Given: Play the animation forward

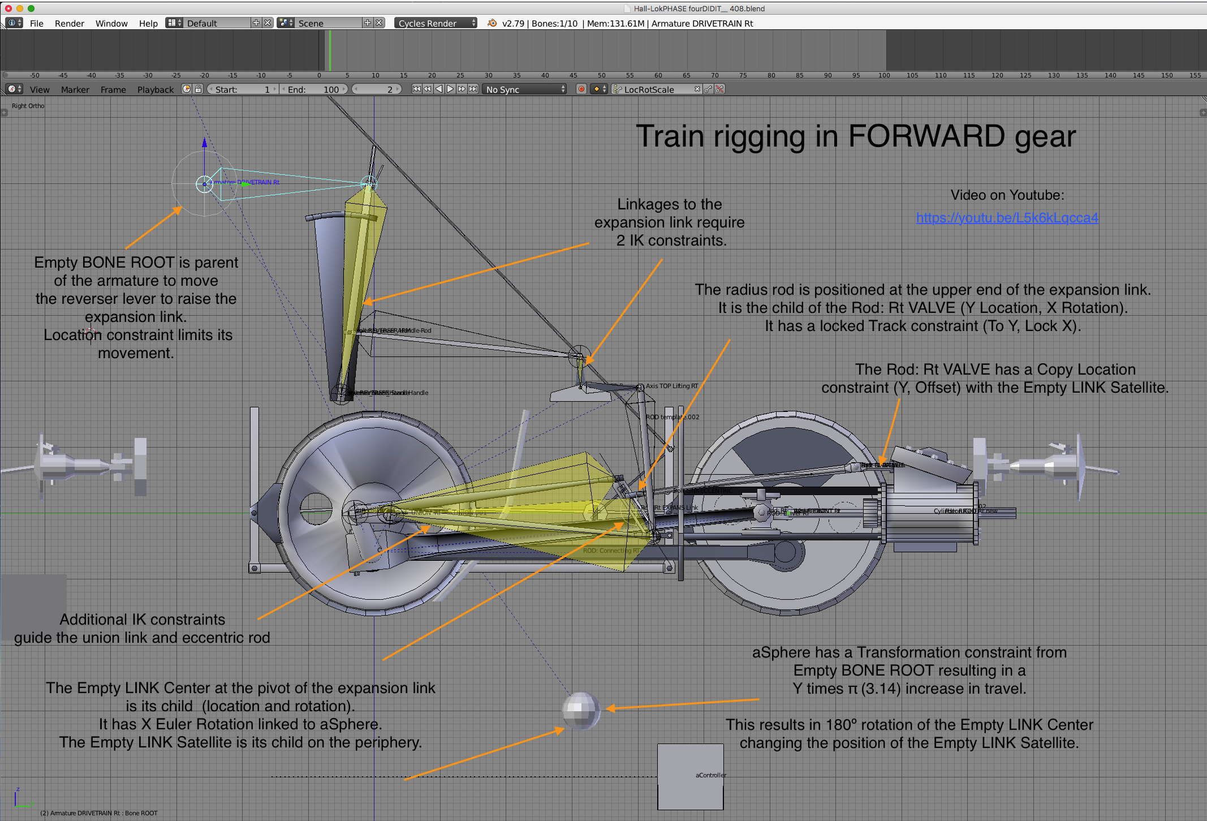Looking at the screenshot, I should click(450, 89).
